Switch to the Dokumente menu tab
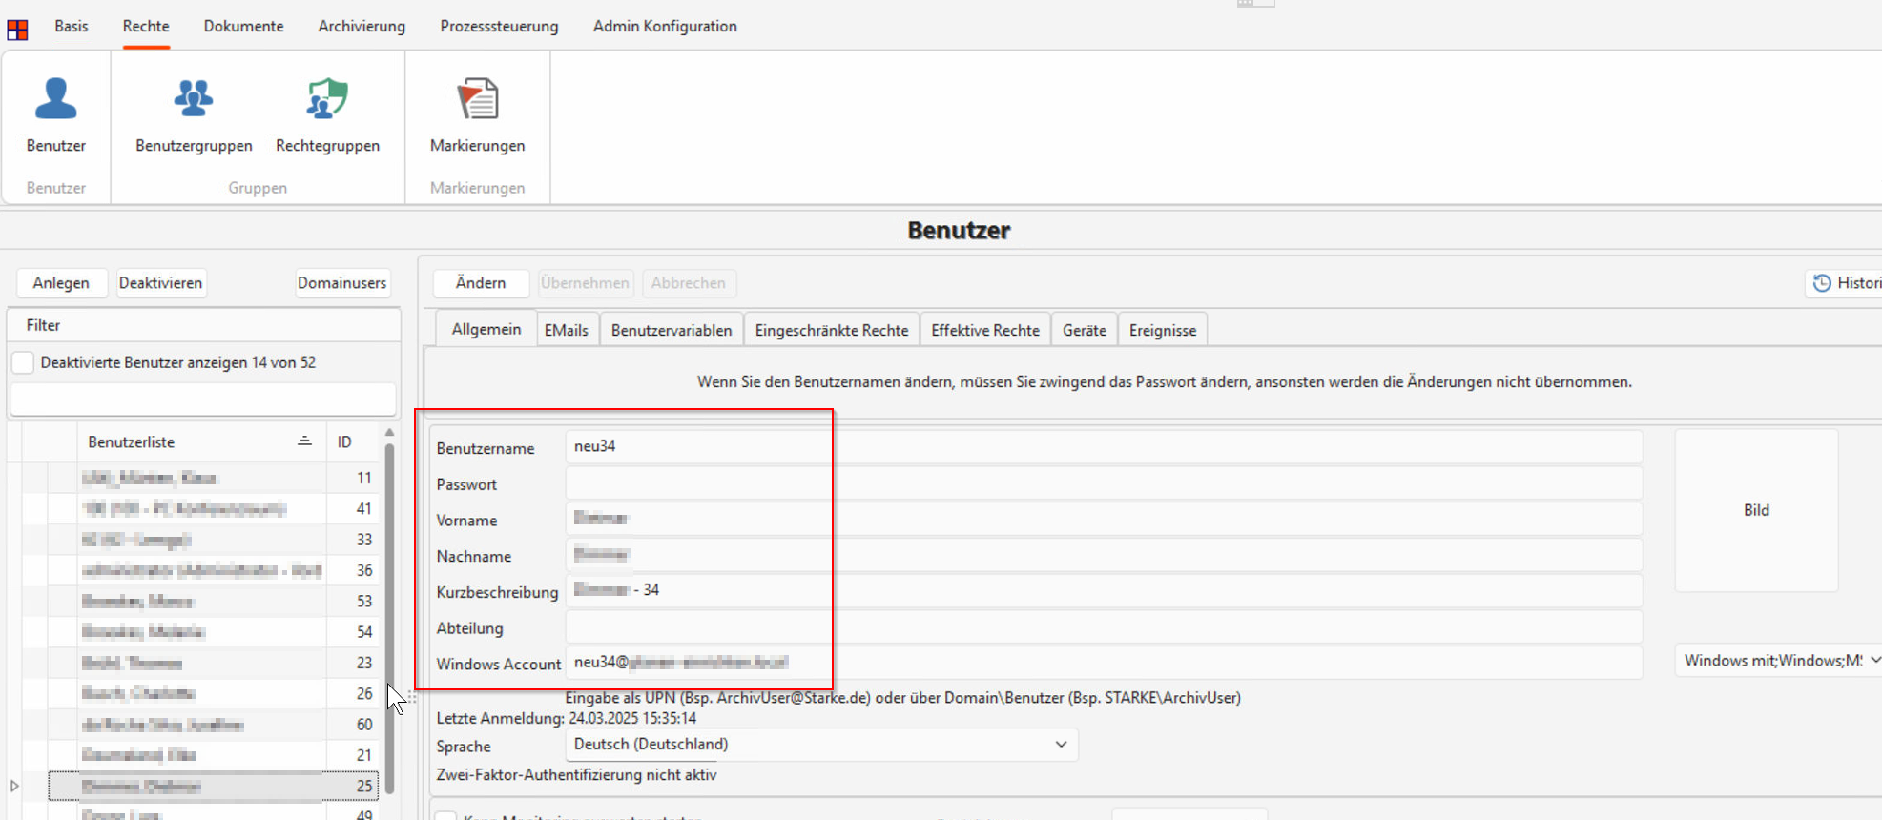This screenshot has height=820, width=1882. [x=243, y=27]
